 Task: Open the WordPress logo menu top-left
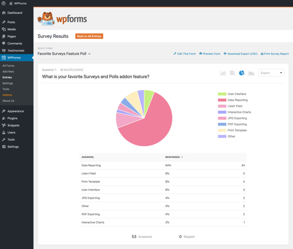[3, 3]
